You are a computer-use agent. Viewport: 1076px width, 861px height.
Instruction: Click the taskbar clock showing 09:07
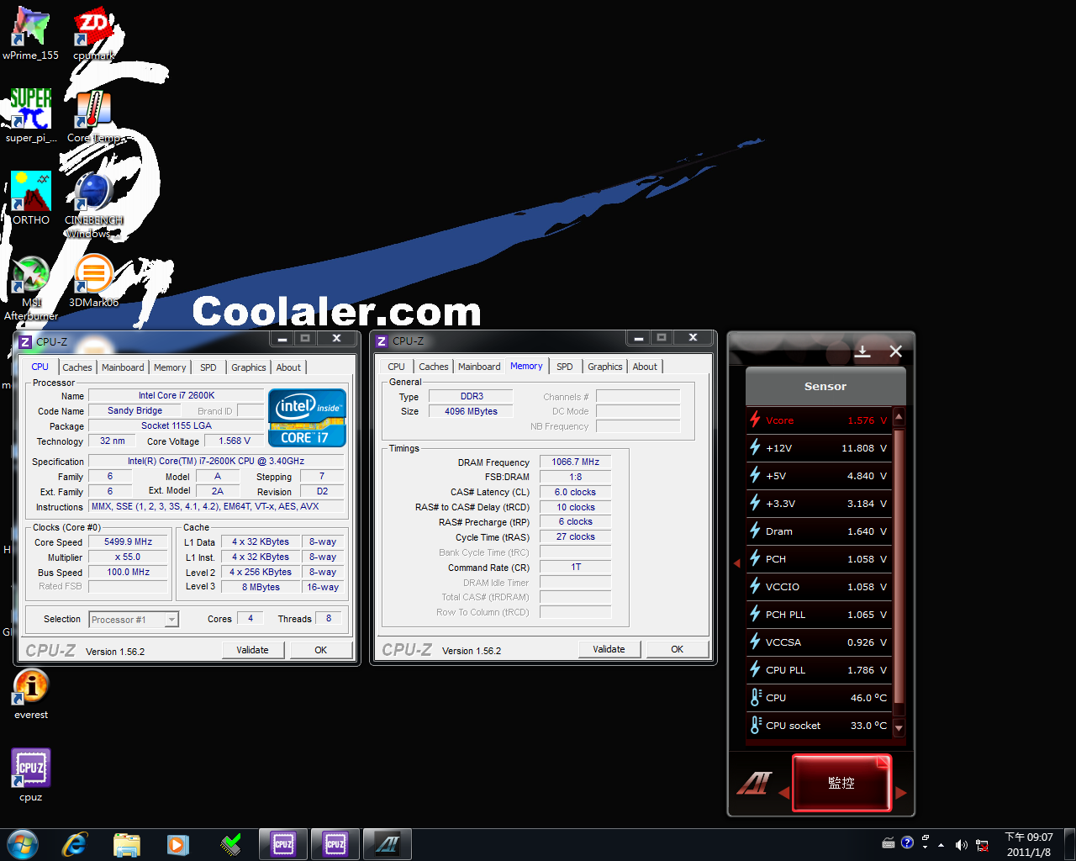point(1029,844)
